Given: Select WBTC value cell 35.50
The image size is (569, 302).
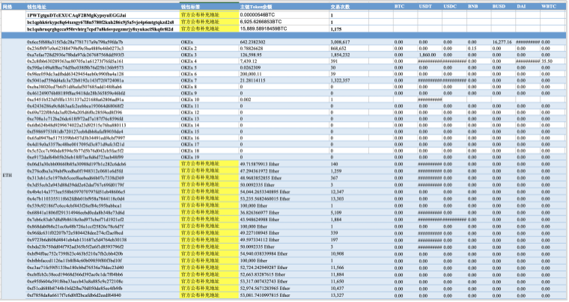Looking at the screenshot, I should (x=547, y=61).
